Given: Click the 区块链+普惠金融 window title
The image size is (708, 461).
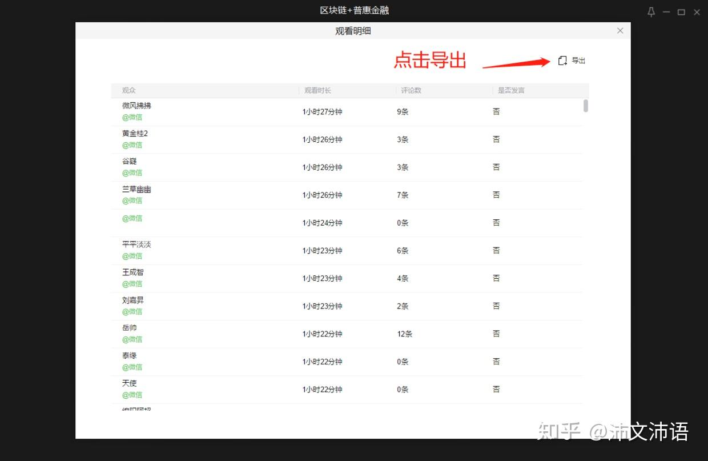Looking at the screenshot, I should click(354, 10).
